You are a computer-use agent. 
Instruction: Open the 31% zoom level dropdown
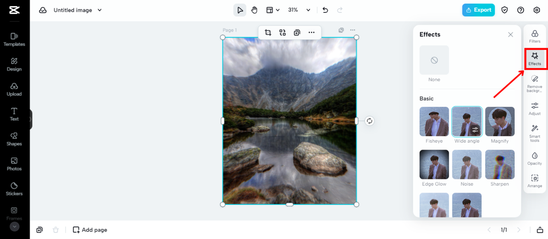point(299,10)
